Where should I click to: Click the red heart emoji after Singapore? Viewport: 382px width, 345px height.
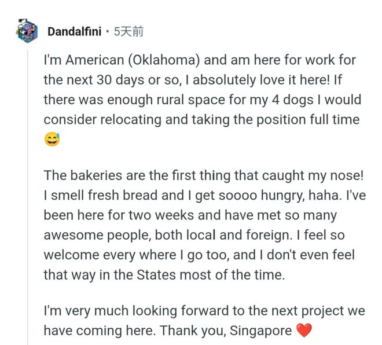[304, 331]
